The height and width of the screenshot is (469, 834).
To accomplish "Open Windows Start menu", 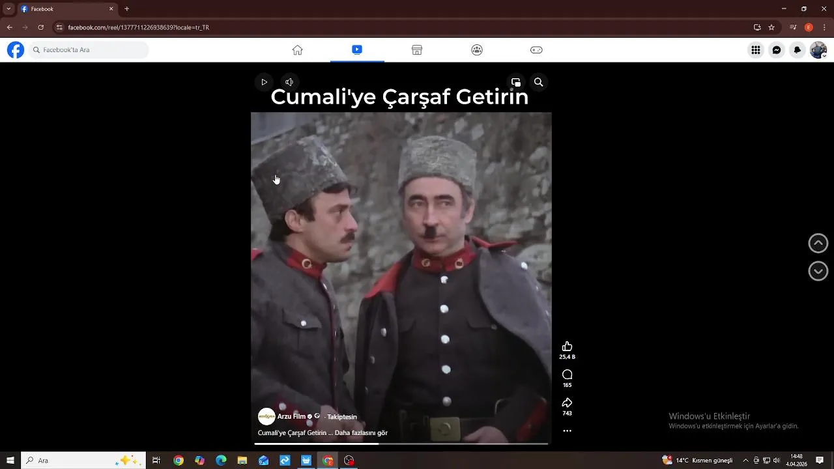I will [10, 461].
